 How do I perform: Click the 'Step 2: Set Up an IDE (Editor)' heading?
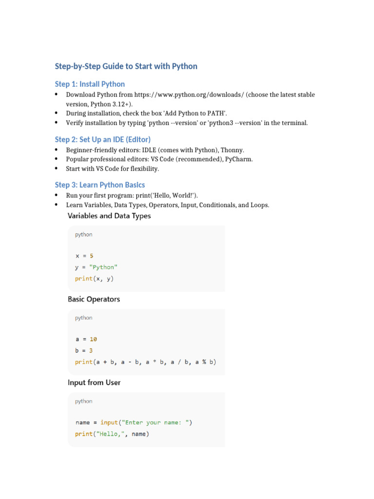click(x=103, y=139)
